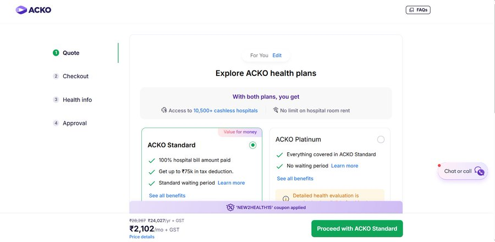Click the ACKO logo
The width and height of the screenshot is (495, 242).
[34, 10]
